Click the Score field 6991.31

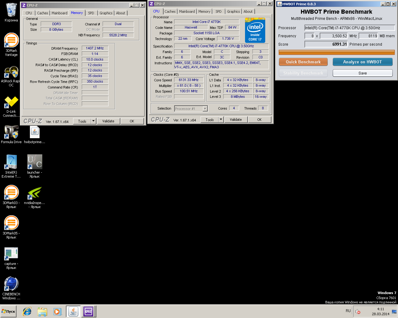[x=326, y=44]
